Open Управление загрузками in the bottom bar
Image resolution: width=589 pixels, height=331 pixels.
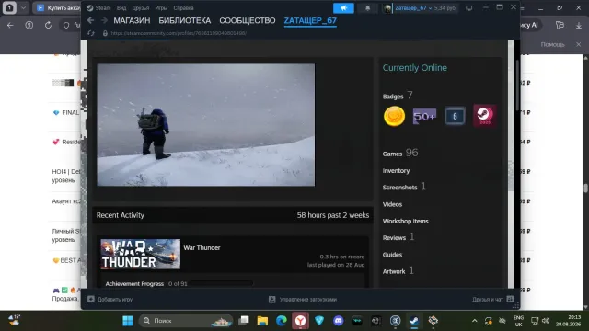pyautogui.click(x=308, y=299)
